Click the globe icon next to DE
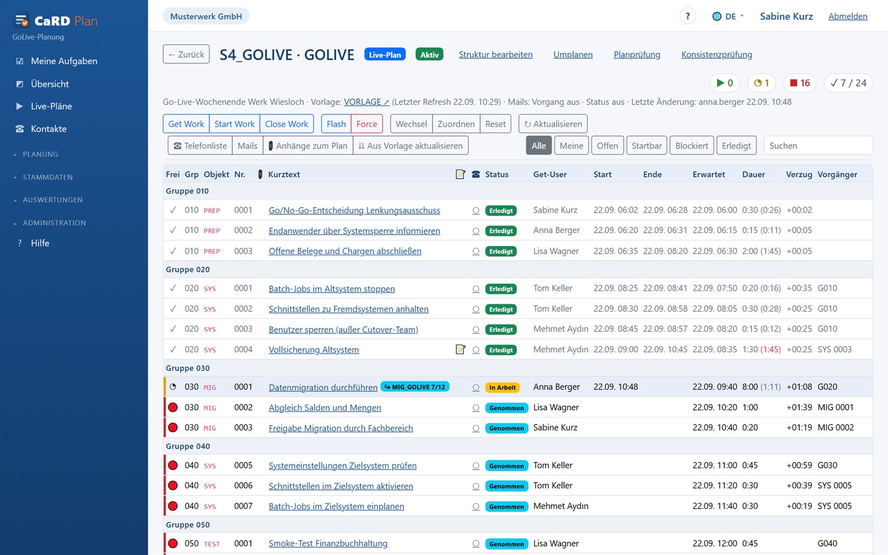This screenshot has width=888, height=555. tap(717, 16)
